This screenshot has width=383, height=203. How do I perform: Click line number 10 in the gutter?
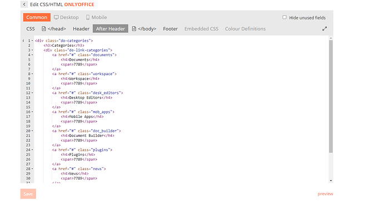click(28, 83)
